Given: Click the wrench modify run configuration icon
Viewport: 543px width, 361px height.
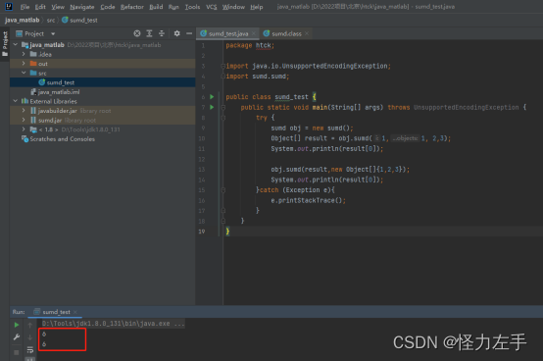Looking at the screenshot, I should [x=17, y=337].
